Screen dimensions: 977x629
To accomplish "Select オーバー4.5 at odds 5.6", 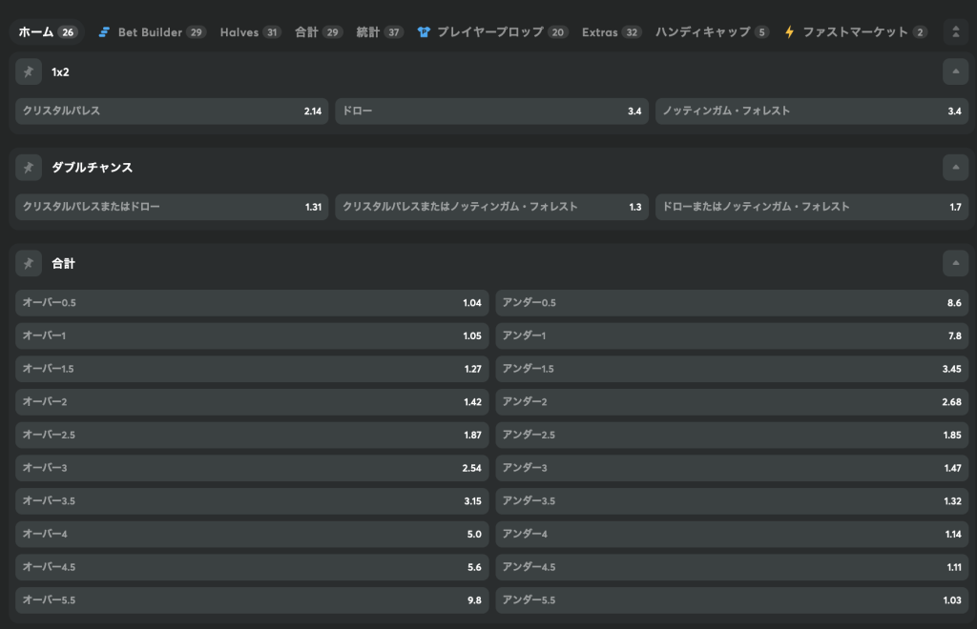I will [252, 567].
